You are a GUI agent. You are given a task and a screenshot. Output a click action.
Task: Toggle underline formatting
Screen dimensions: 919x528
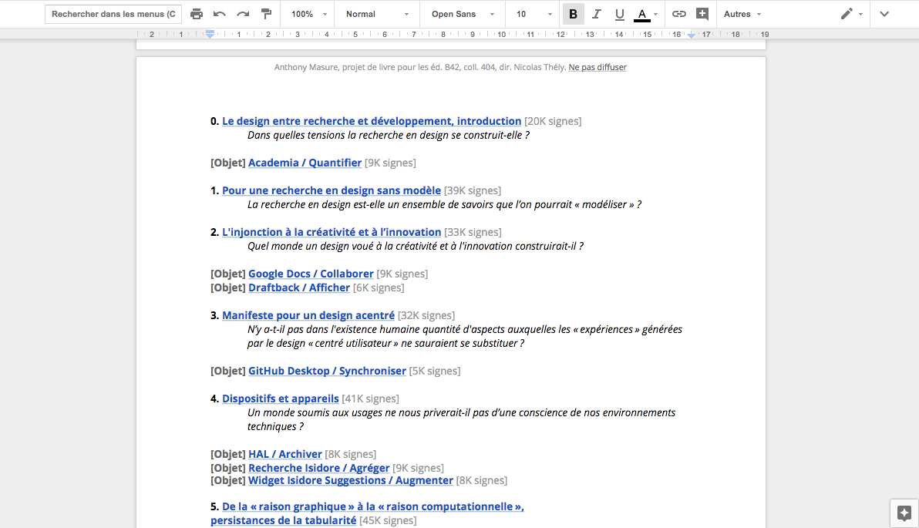(x=620, y=14)
